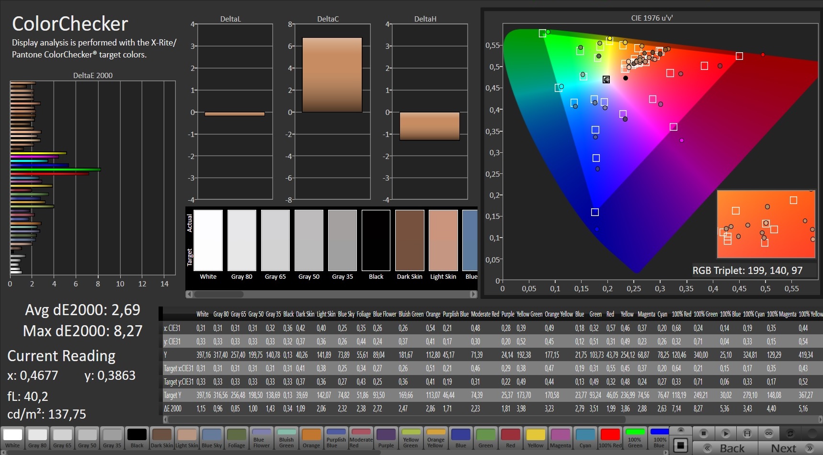Click the refresh arrows icon
Screen dimensions: 823x455
(x=790, y=433)
